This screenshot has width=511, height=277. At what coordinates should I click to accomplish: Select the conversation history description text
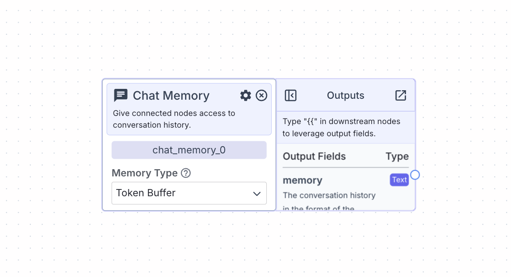point(329,195)
